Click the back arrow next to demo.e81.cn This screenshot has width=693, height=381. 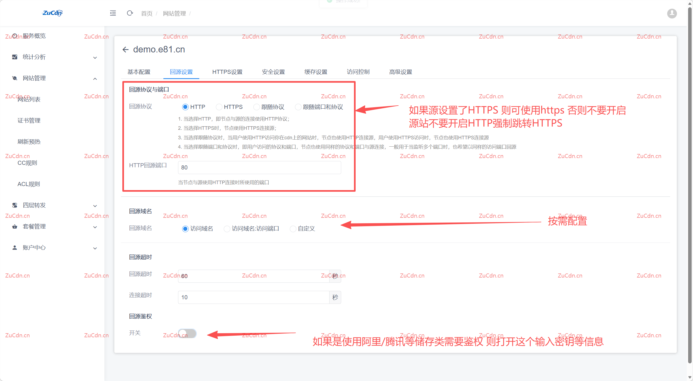click(125, 49)
